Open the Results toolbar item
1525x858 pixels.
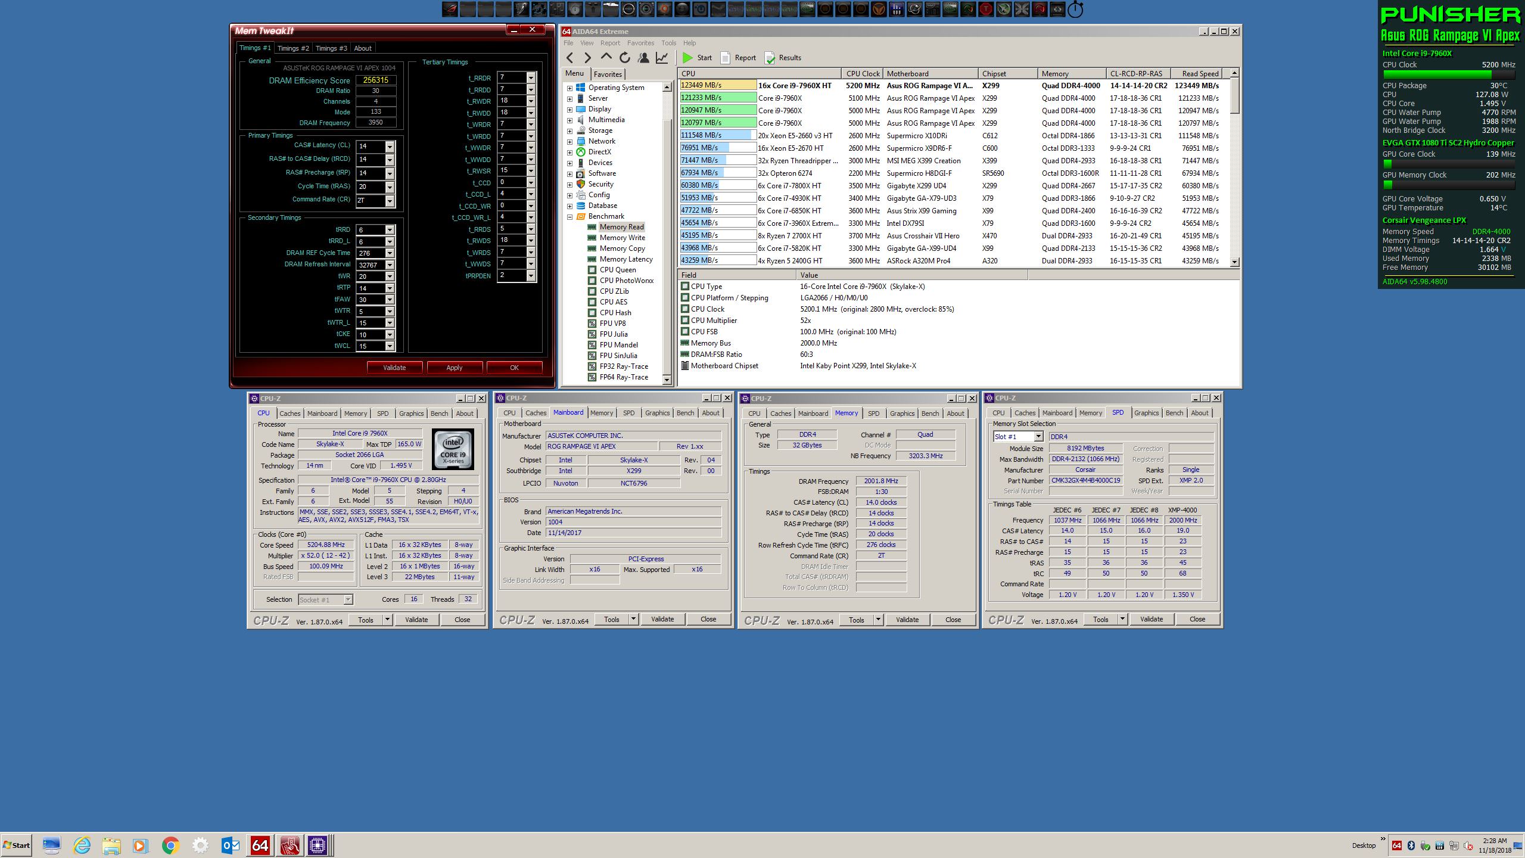point(783,58)
